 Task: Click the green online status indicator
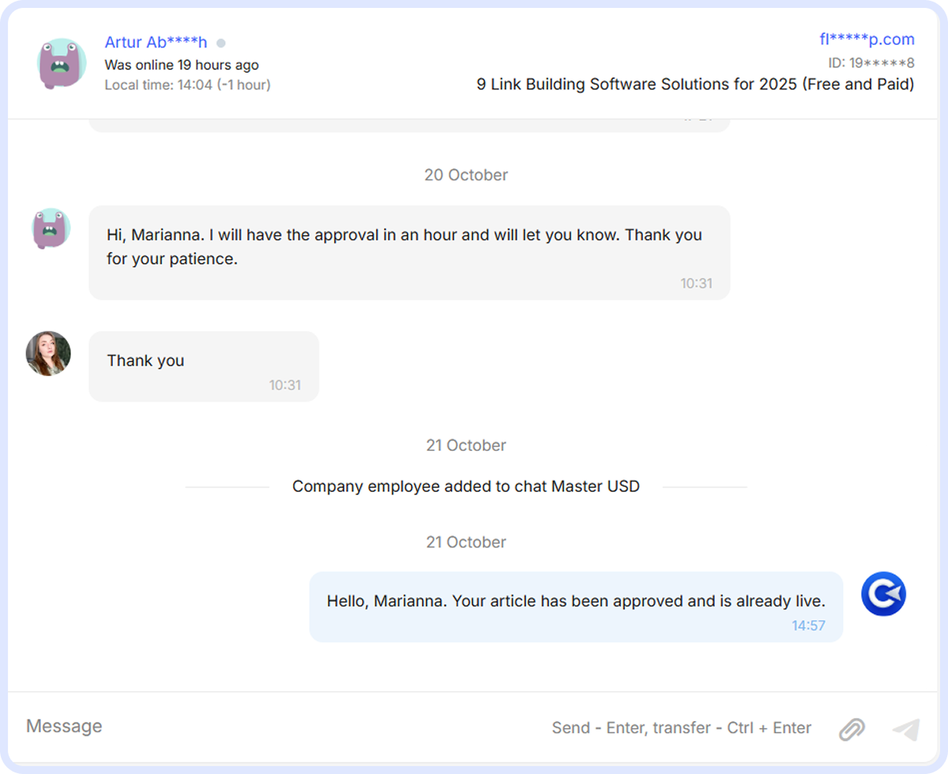[x=221, y=42]
